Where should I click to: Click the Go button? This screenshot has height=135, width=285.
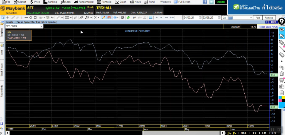(x=224, y=17)
